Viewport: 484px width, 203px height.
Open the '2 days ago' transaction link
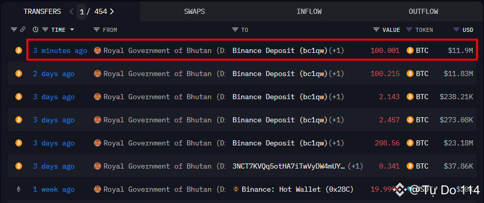54,74
